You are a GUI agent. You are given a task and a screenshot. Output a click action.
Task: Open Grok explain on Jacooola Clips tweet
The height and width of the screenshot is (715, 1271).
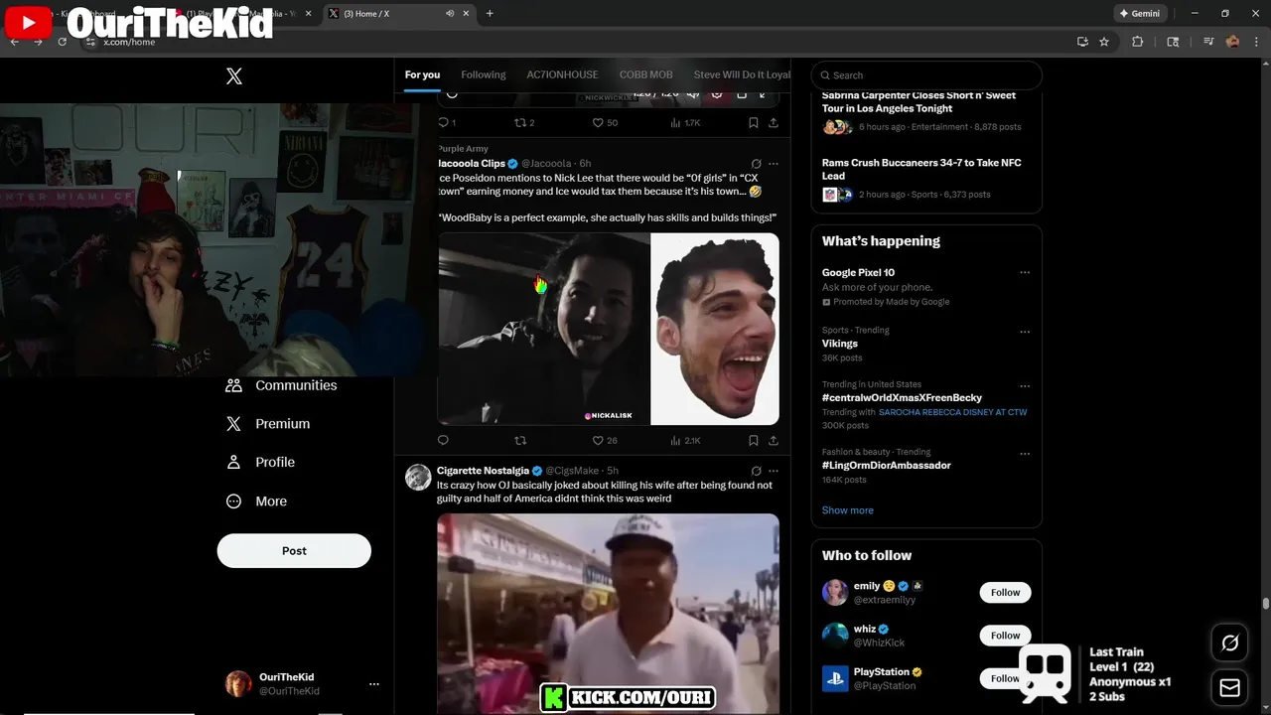tap(756, 164)
